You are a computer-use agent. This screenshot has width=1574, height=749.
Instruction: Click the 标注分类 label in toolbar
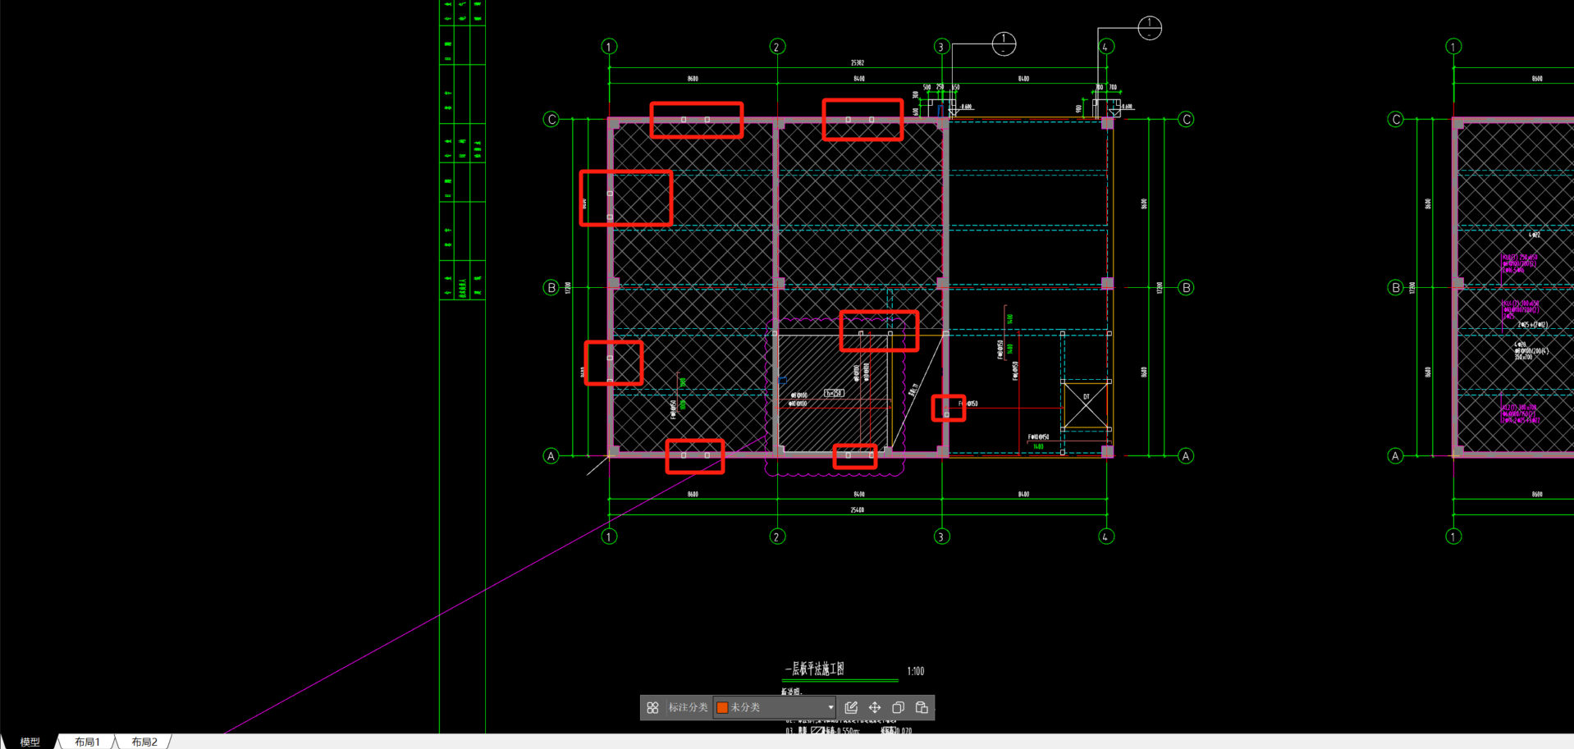688,707
